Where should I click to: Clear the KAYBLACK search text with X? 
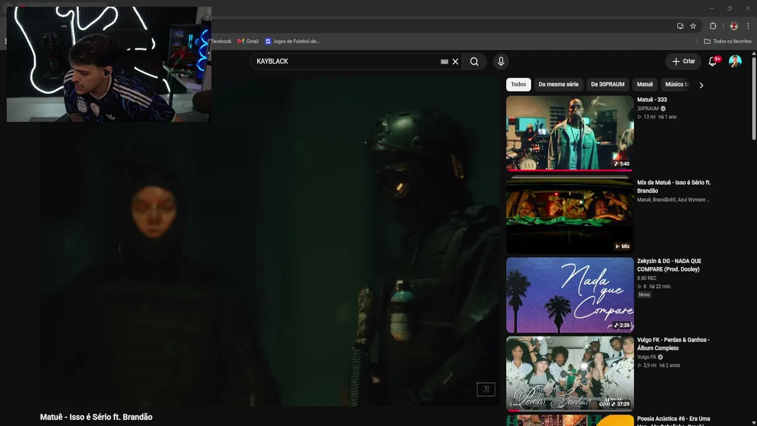455,62
